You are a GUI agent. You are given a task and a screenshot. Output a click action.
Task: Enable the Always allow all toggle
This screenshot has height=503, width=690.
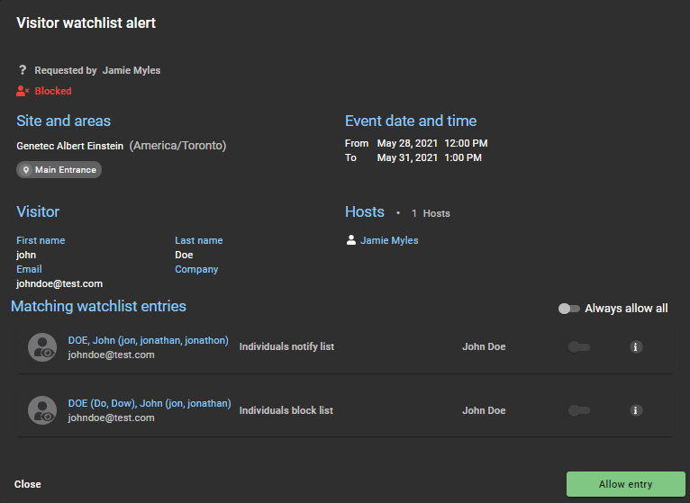point(568,309)
